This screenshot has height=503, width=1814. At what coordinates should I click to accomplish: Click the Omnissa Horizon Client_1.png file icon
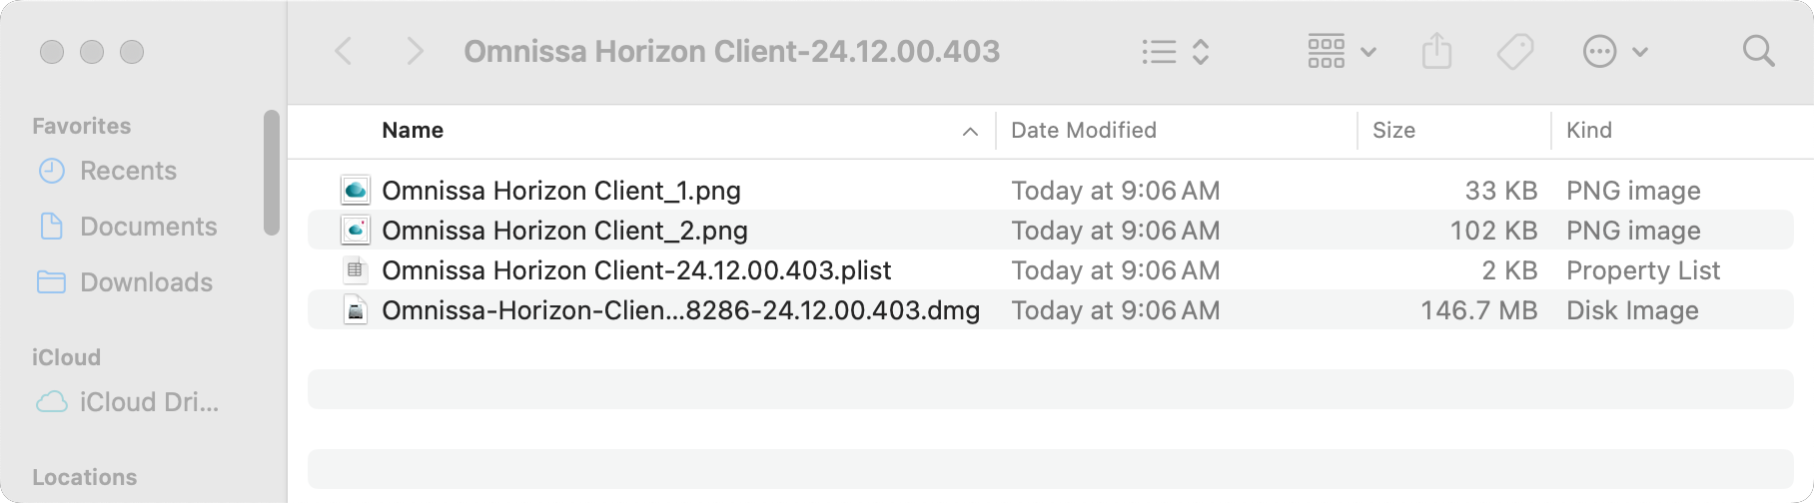pos(356,190)
